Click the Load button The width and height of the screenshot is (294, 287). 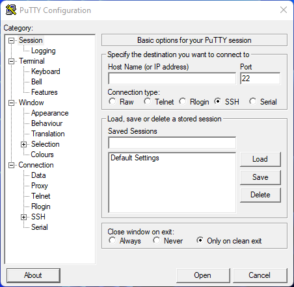[260, 159]
